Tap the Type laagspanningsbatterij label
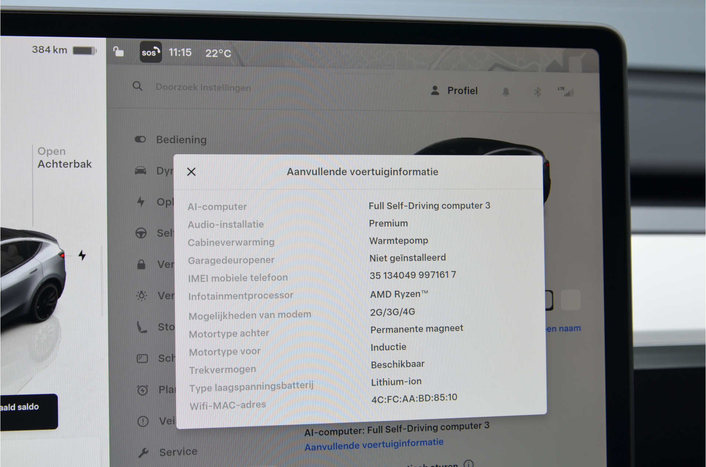The width and height of the screenshot is (706, 467). click(252, 387)
